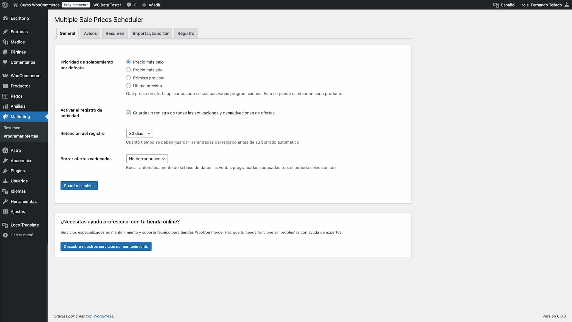Click the Añadir plus icon in admin bar
Image resolution: width=572 pixels, height=322 pixels.
tap(144, 5)
